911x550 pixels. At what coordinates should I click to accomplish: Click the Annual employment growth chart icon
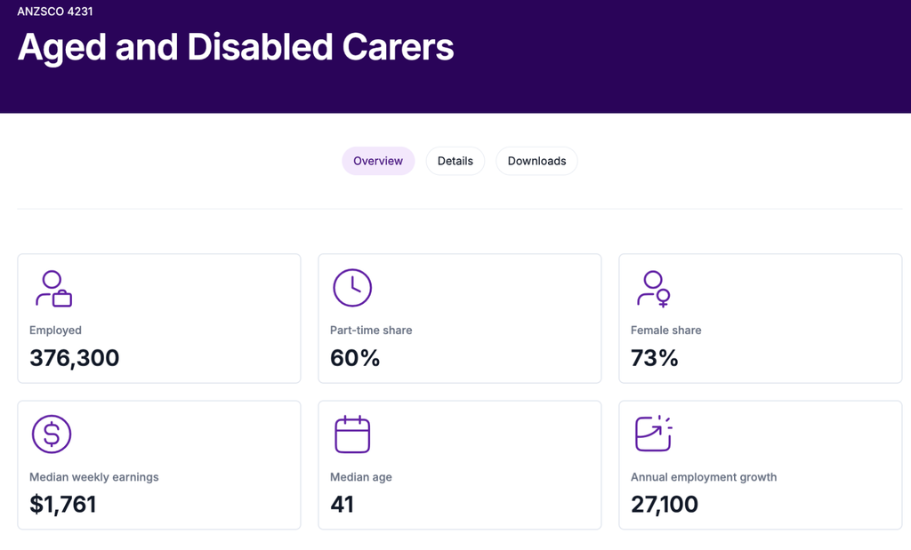654,434
